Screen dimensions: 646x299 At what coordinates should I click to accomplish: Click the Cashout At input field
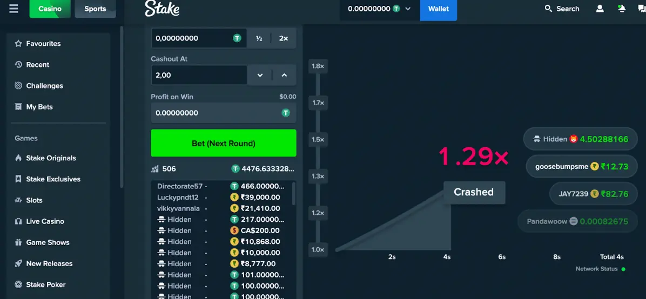[198, 76]
